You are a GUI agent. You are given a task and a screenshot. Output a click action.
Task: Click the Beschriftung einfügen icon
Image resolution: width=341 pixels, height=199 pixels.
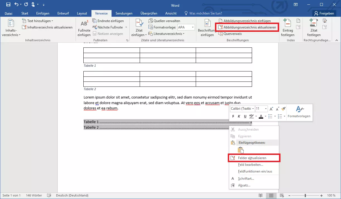tap(207, 28)
